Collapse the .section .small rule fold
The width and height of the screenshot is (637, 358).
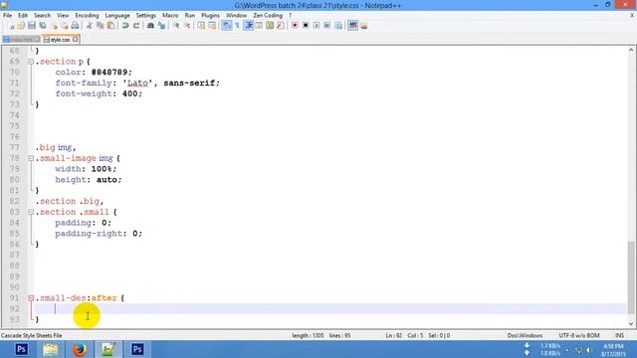click(31, 212)
